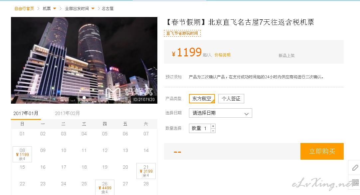The height and width of the screenshot is (195, 360).
Task: Click the 立即购买 buy now button
Action: [x=322, y=151]
